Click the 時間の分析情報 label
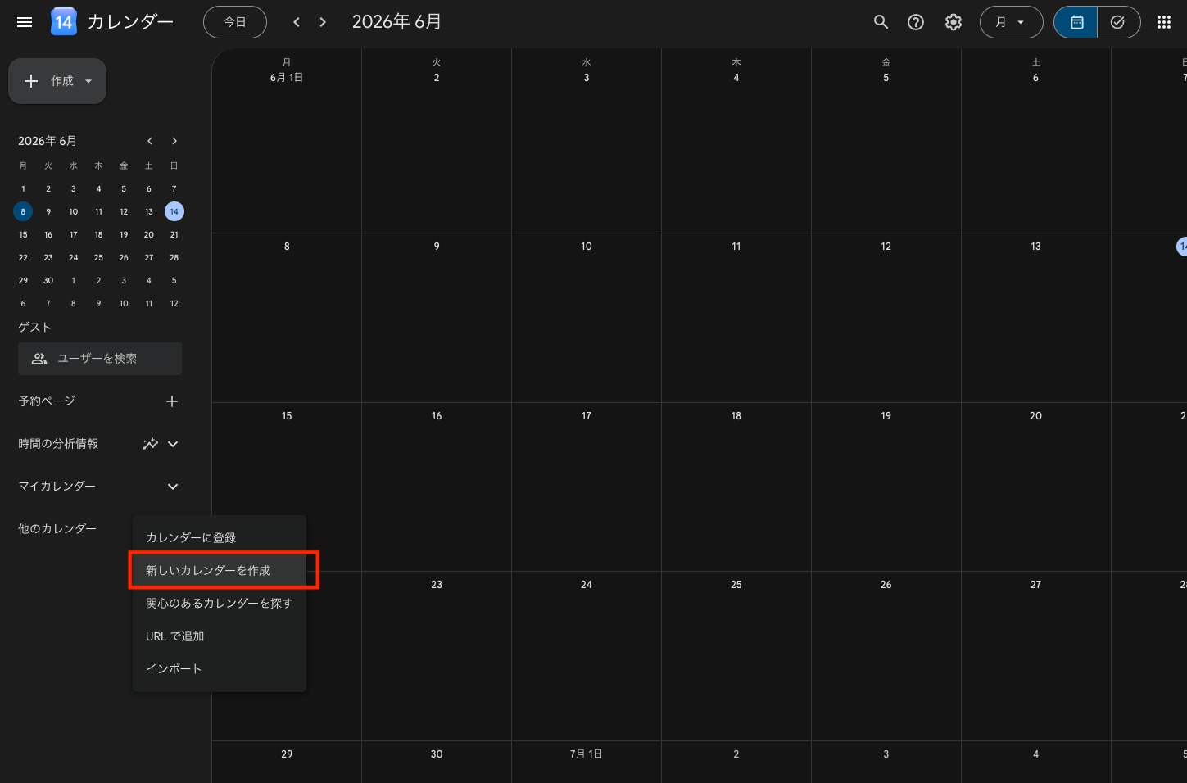The width and height of the screenshot is (1187, 783). 58,444
